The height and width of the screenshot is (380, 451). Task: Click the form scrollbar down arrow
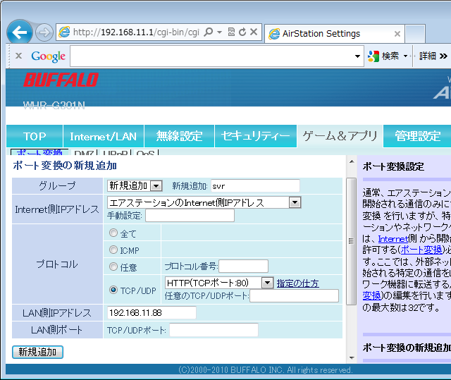352,358
